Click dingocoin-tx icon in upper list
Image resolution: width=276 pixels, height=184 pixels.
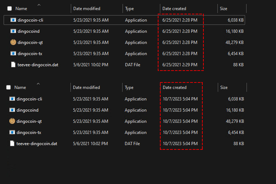tap(13, 53)
